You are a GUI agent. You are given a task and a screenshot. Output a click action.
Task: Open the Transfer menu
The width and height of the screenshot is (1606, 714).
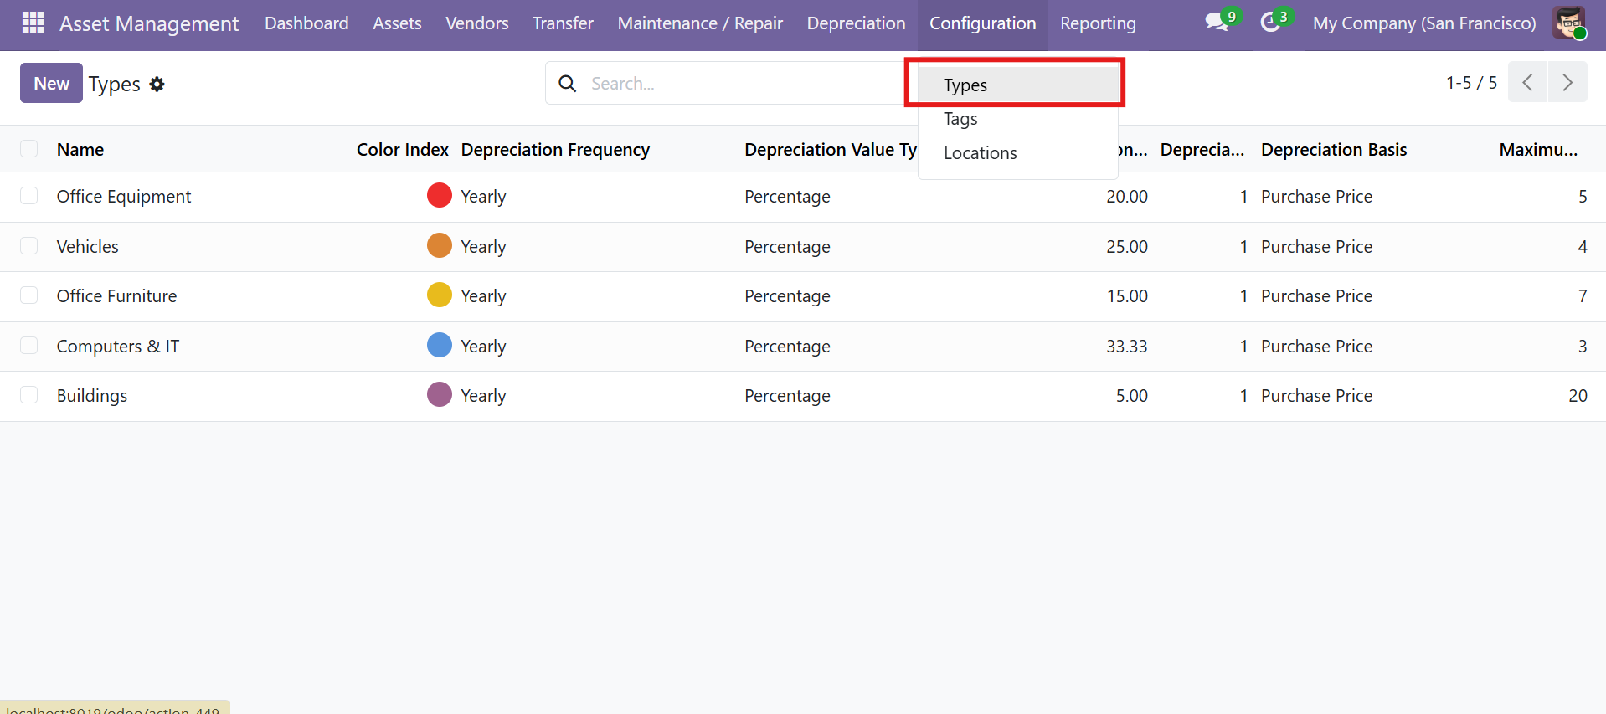563,23
